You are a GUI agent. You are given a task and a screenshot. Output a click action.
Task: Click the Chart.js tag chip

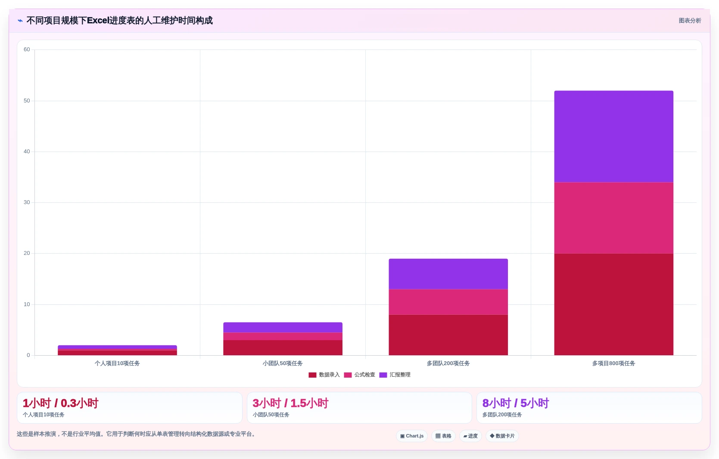[x=412, y=436]
